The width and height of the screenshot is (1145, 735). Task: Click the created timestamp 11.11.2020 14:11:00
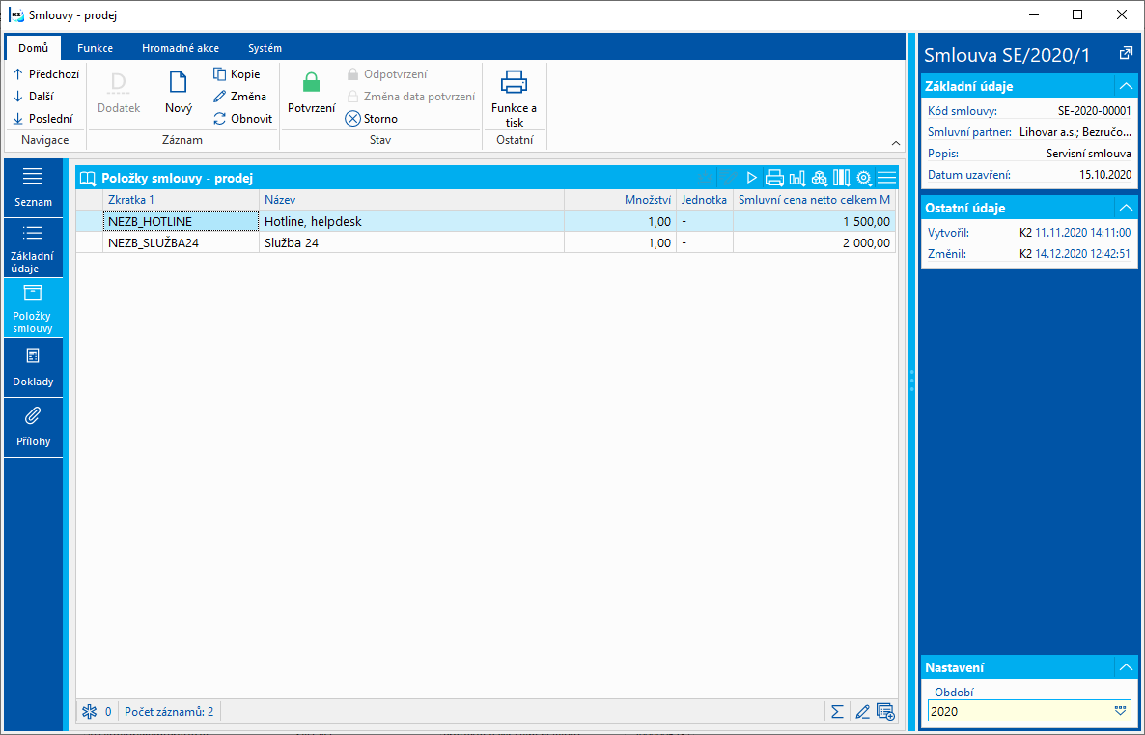click(x=1083, y=233)
